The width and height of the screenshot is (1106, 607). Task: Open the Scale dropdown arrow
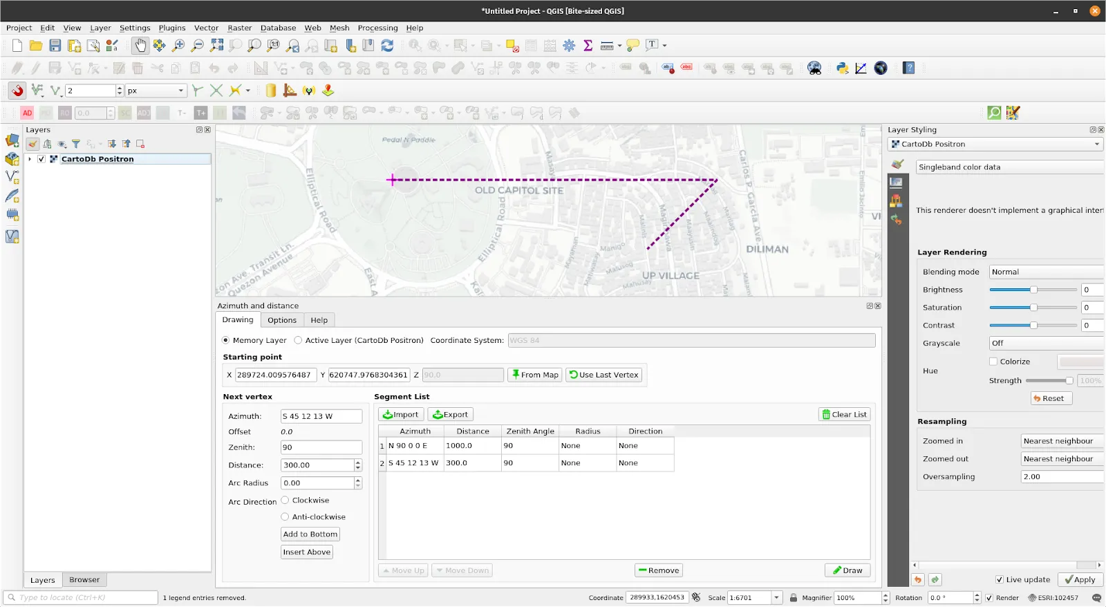pyautogui.click(x=776, y=598)
